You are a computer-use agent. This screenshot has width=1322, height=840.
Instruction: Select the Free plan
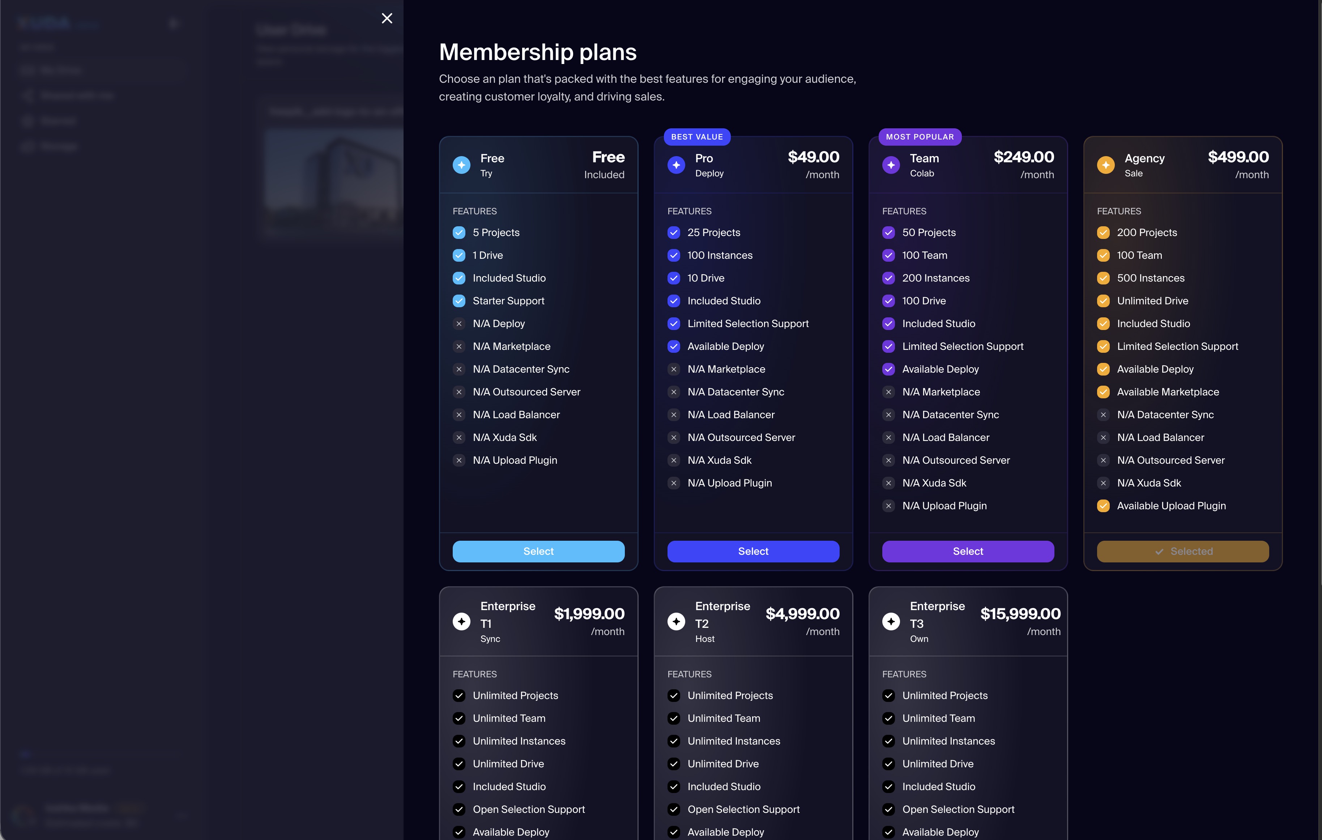point(538,552)
